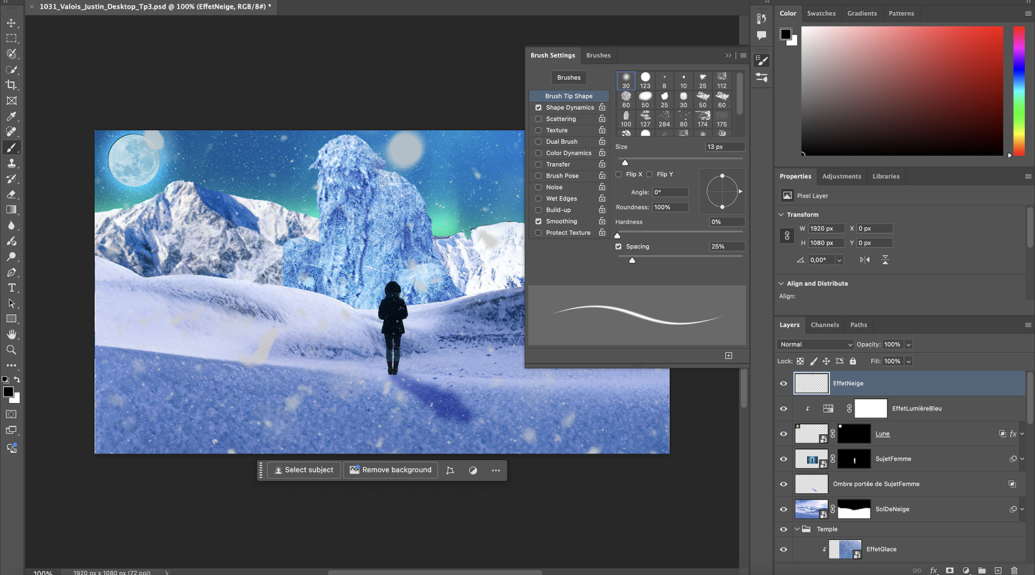Click the Select subject button
The height and width of the screenshot is (575, 1035).
tap(303, 470)
